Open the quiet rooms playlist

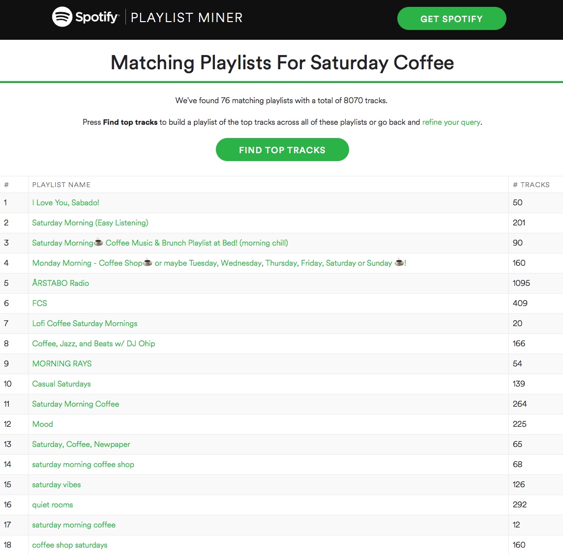point(53,505)
